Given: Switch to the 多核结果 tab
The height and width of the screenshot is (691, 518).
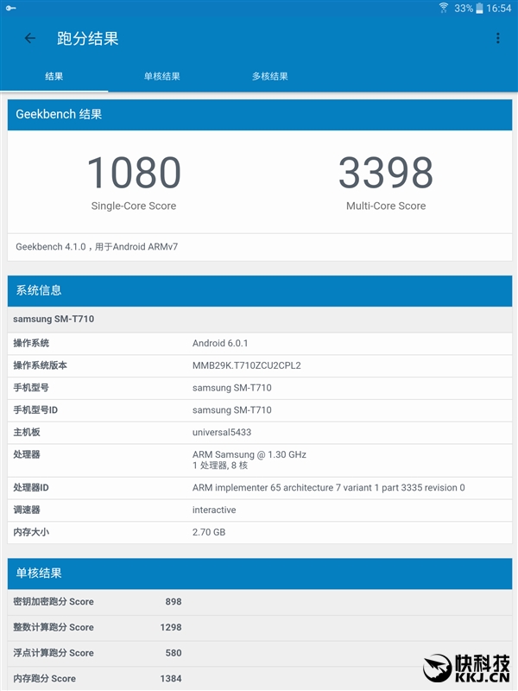Looking at the screenshot, I should 270,76.
